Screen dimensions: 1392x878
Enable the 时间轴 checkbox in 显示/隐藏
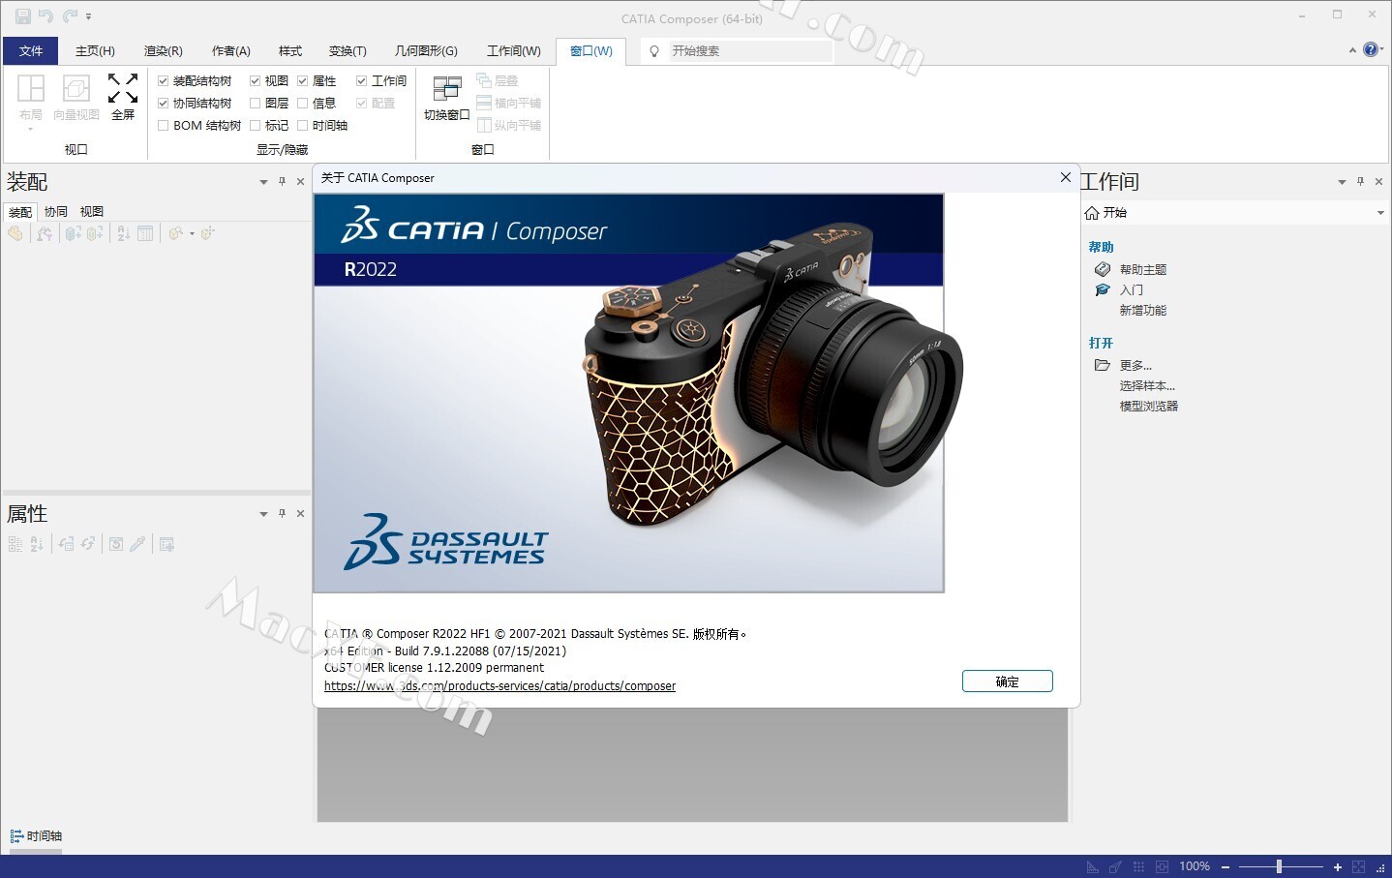[x=302, y=125]
